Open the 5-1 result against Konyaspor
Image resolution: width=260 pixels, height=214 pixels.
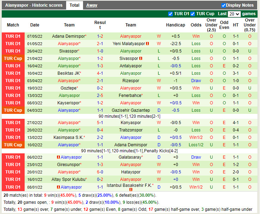tap(100, 123)
